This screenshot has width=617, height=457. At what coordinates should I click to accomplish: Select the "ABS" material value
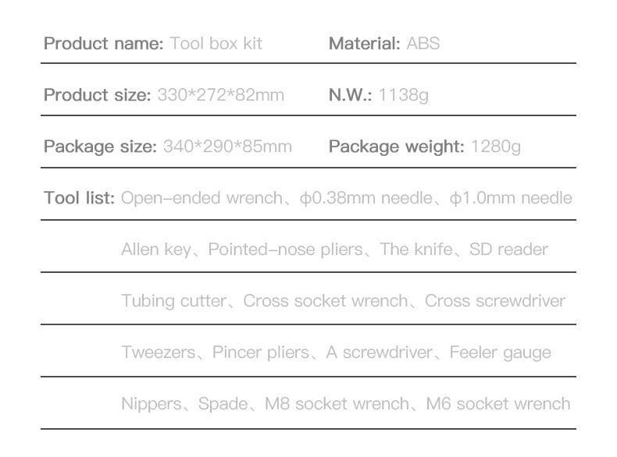pyautogui.click(x=423, y=43)
